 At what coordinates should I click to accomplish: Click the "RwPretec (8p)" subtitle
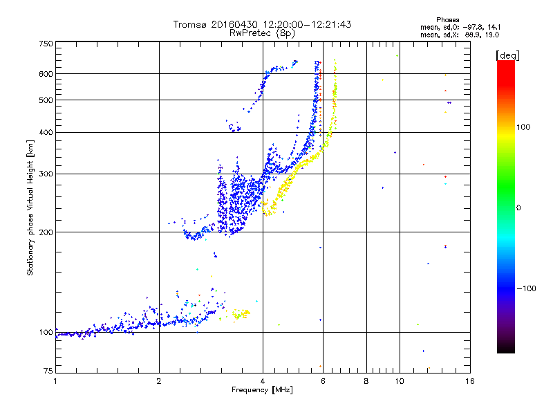pyautogui.click(x=262, y=33)
